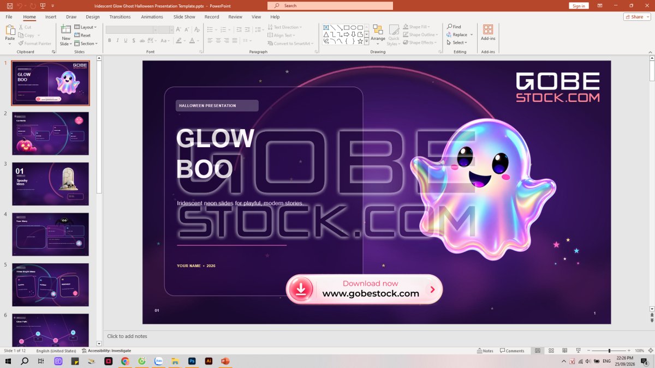The image size is (655, 368).
Task: Open the Replace dropdown arrow
Action: tap(472, 35)
